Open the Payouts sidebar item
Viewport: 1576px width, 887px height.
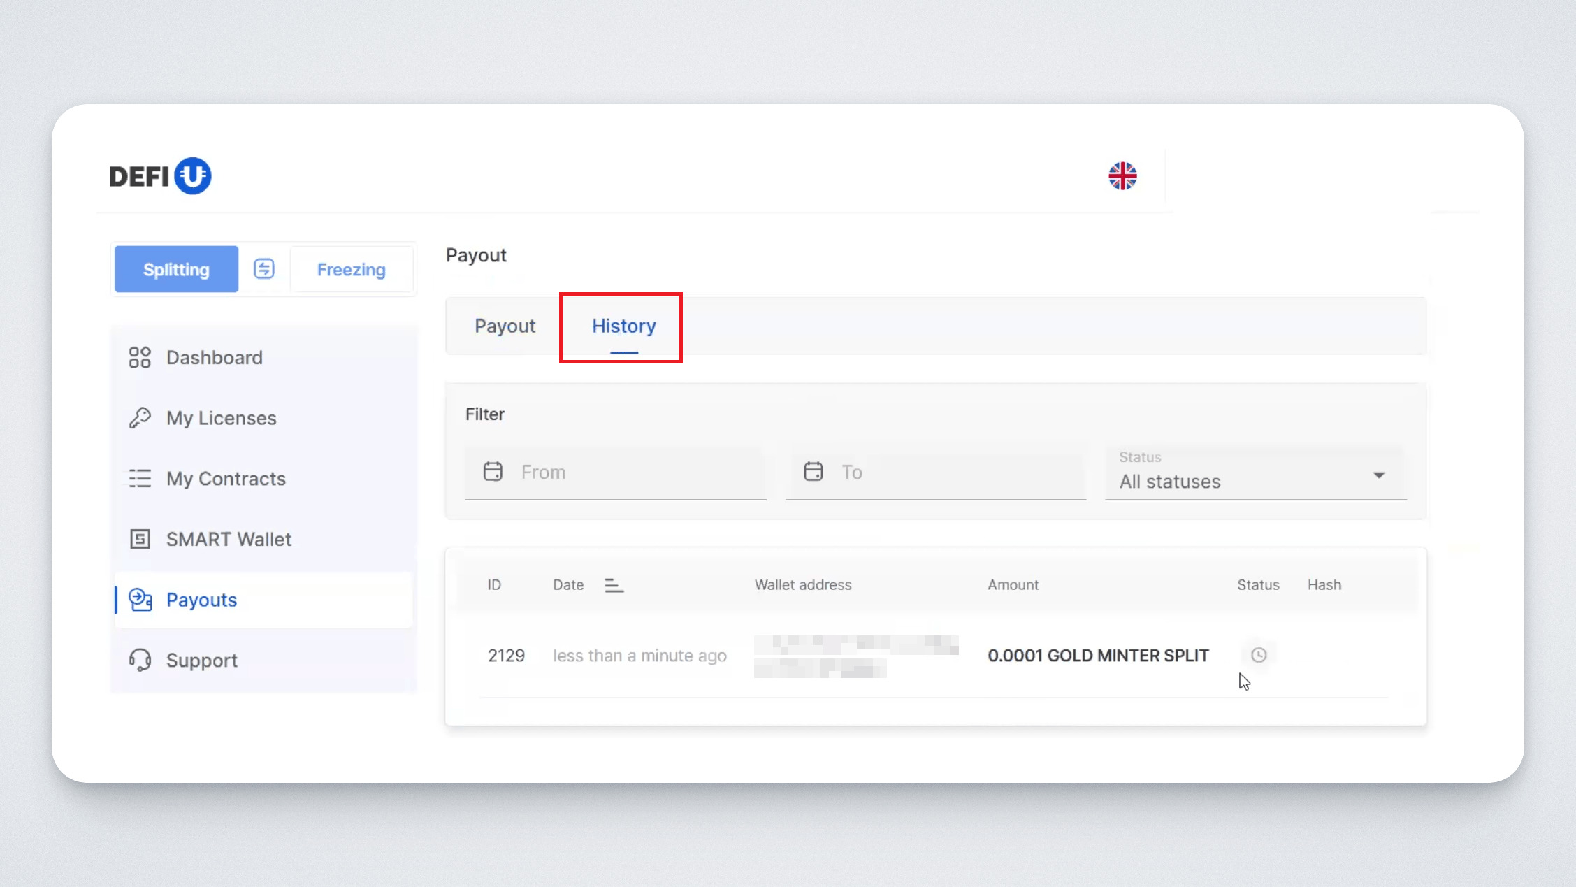point(201,600)
